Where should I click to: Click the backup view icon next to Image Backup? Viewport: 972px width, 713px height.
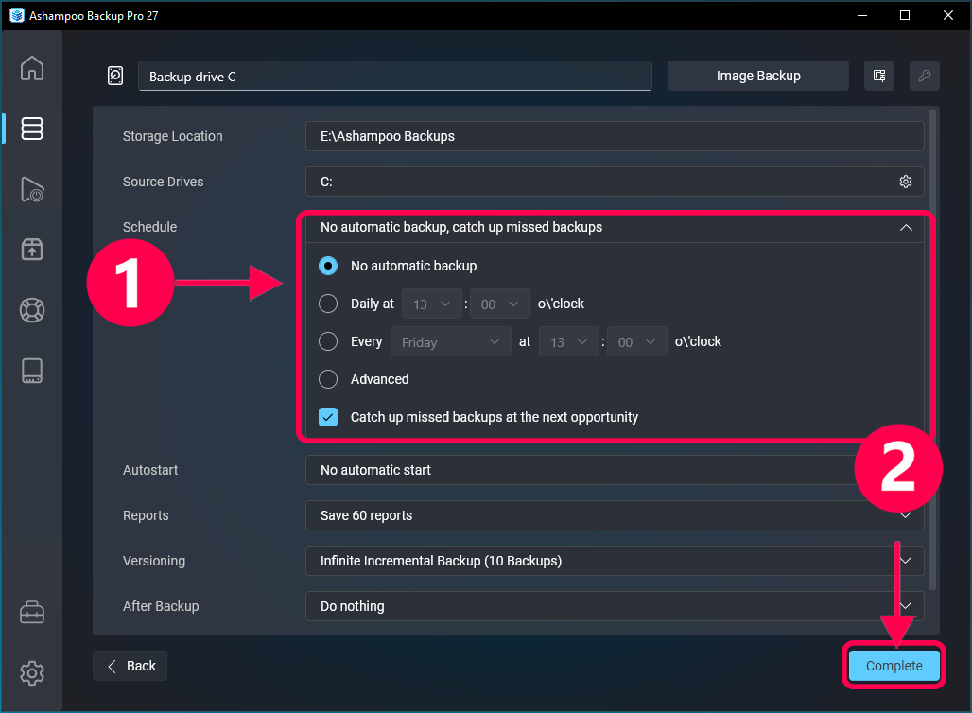point(879,76)
